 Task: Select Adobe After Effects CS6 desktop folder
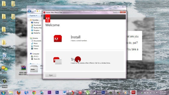pos(14,6)
